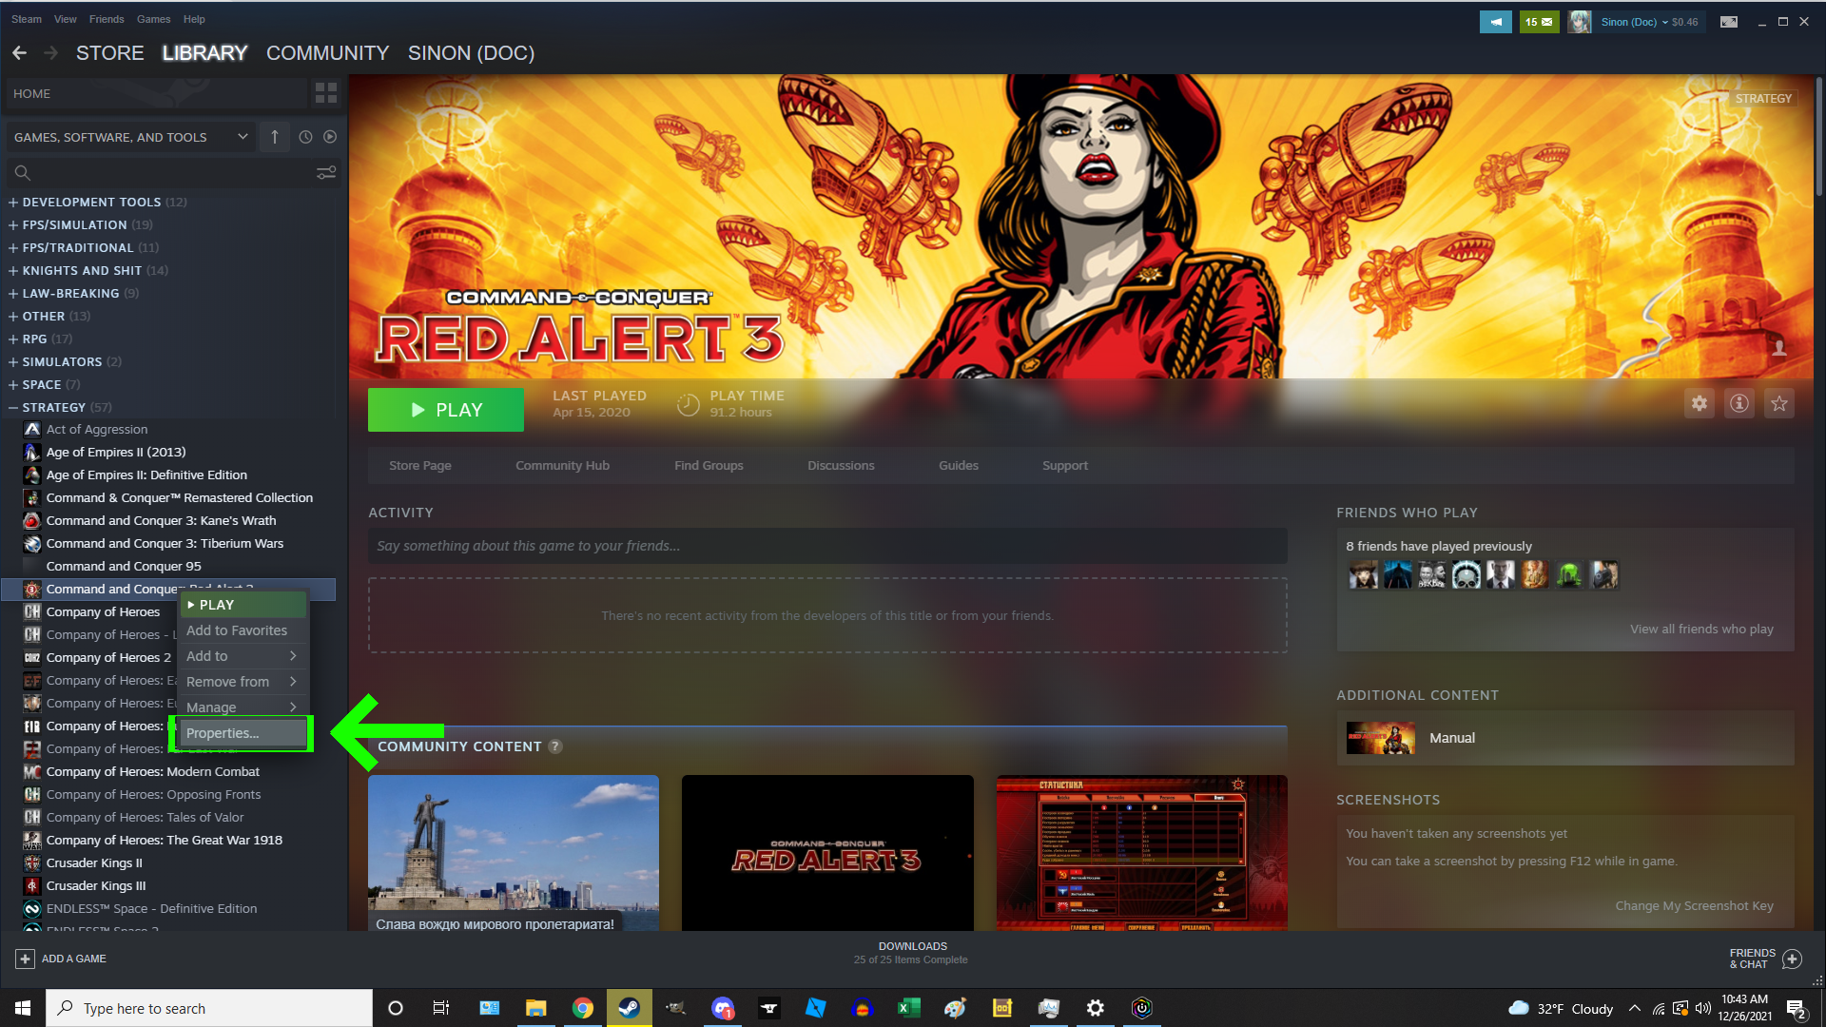Click the ready to play filter icon
1826x1027 pixels.
(x=330, y=137)
